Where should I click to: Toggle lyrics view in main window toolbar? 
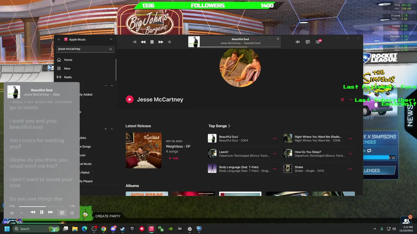coord(308,42)
